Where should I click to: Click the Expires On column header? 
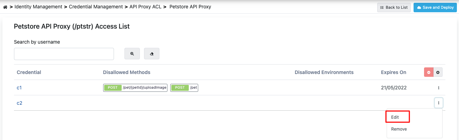[394, 72]
